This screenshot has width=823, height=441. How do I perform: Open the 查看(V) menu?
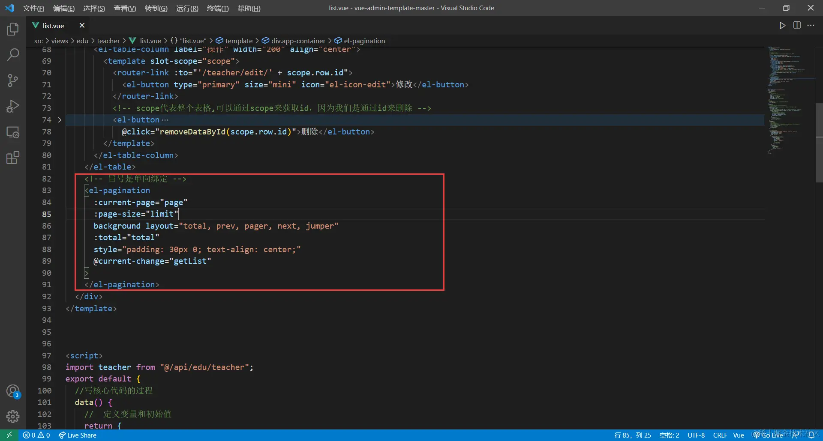(125, 8)
